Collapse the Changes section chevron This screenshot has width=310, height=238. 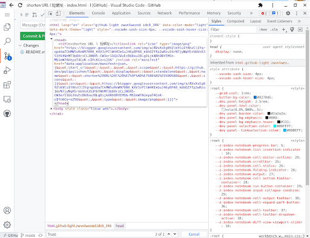tap(20, 45)
